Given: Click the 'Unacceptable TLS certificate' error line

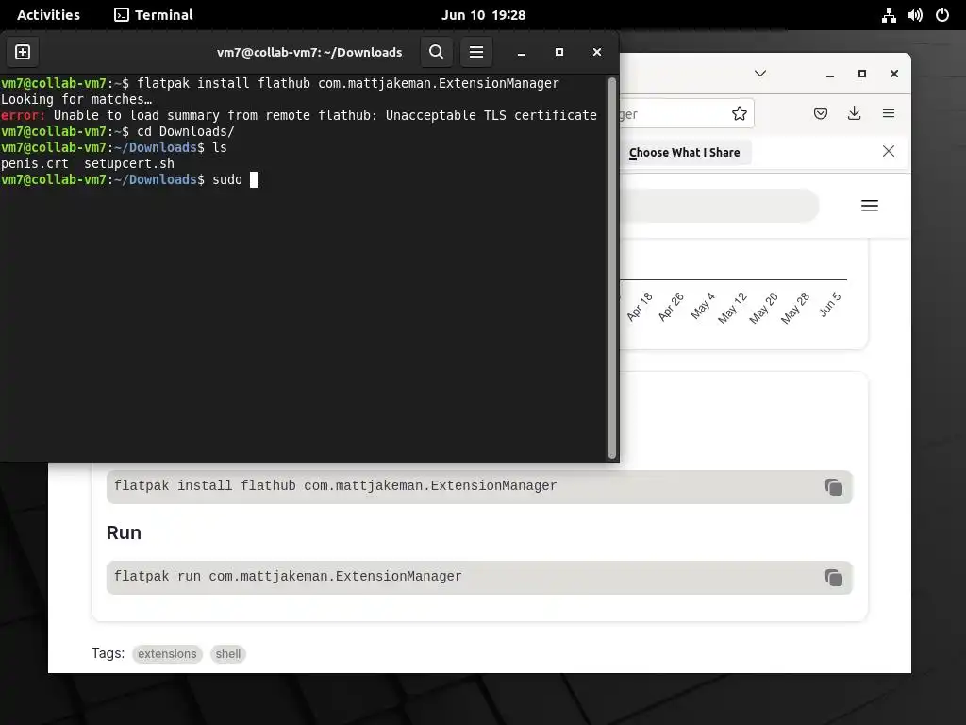Looking at the screenshot, I should pyautogui.click(x=299, y=115).
